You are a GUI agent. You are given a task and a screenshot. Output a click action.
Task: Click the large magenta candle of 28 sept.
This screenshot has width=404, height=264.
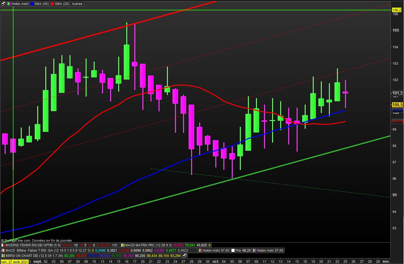191,127
